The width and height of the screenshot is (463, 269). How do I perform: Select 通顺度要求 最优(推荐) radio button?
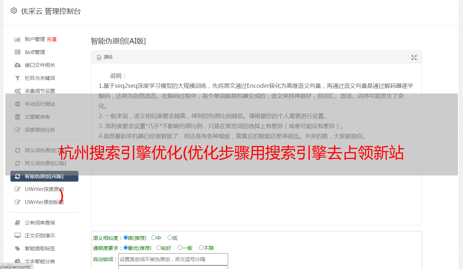[126, 248]
